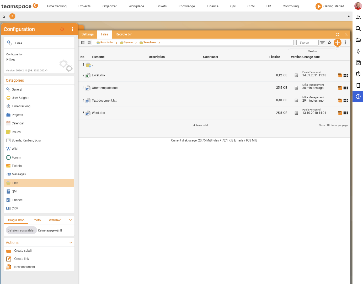Image resolution: width=363 pixels, height=284 pixels.
Task: Click the home icon below the logo
Action: [x=4, y=17]
